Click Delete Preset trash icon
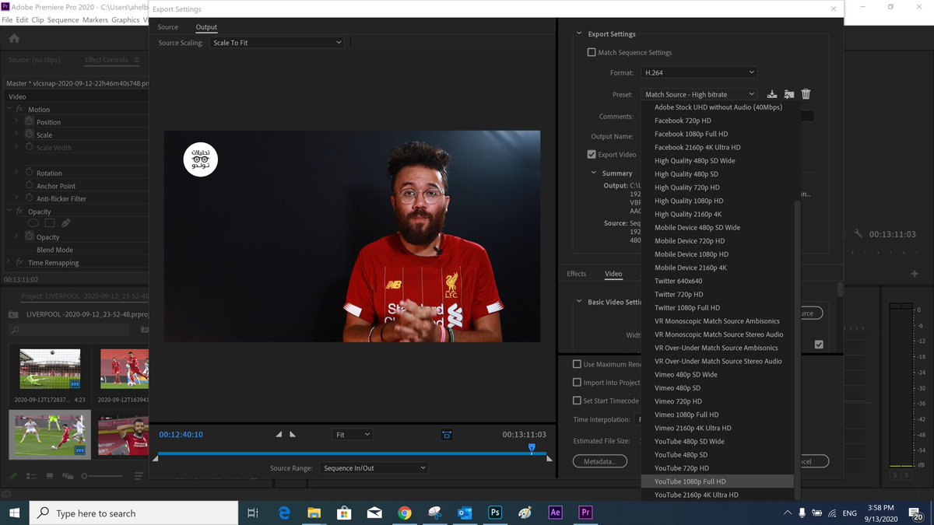934x525 pixels. click(806, 94)
